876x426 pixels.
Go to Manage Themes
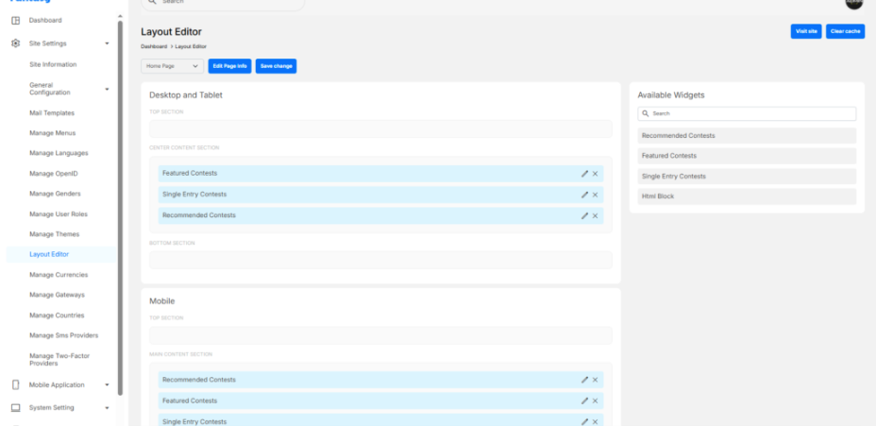(55, 234)
